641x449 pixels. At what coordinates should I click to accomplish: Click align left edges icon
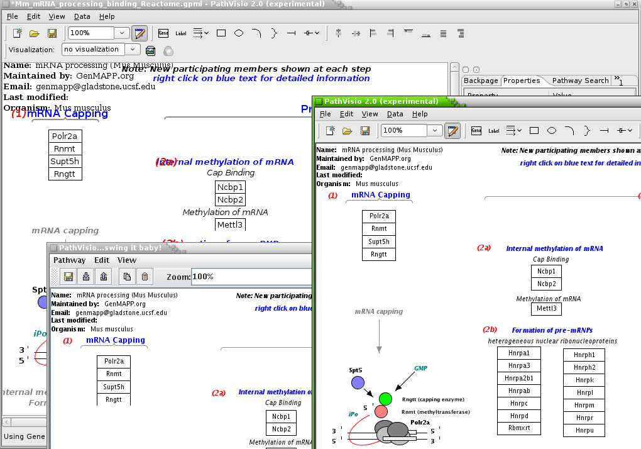point(373,33)
